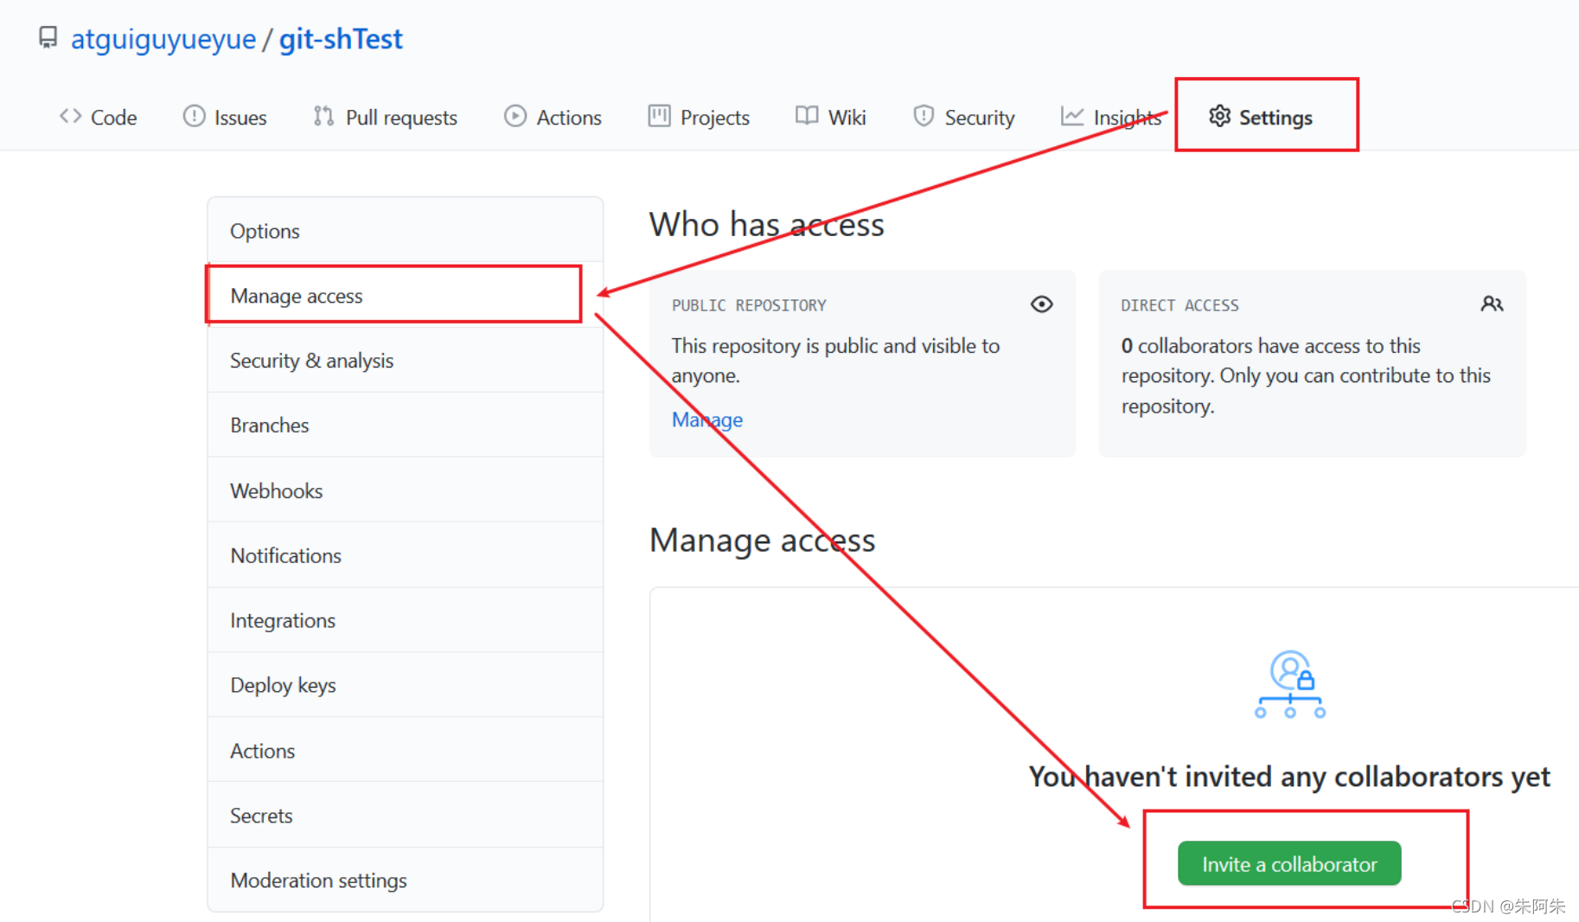Click the Code tab angle-brackets icon
The height and width of the screenshot is (922, 1579).
coord(70,116)
